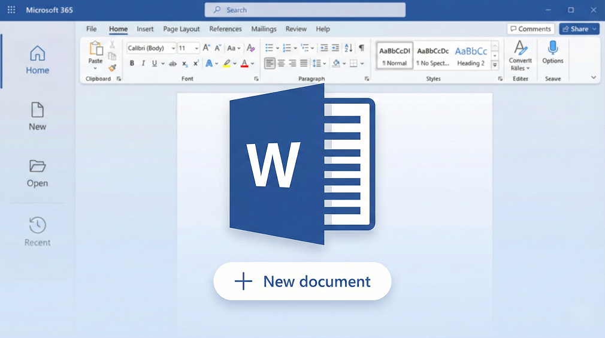Activate the Format Painter brush
The height and width of the screenshot is (338, 605).
click(112, 68)
